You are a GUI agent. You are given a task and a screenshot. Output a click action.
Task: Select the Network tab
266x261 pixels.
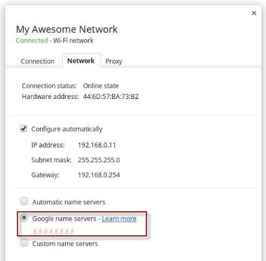pos(81,61)
